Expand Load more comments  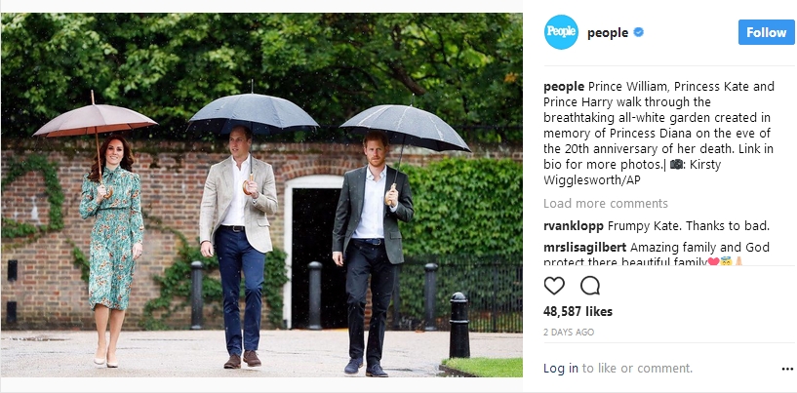click(606, 204)
